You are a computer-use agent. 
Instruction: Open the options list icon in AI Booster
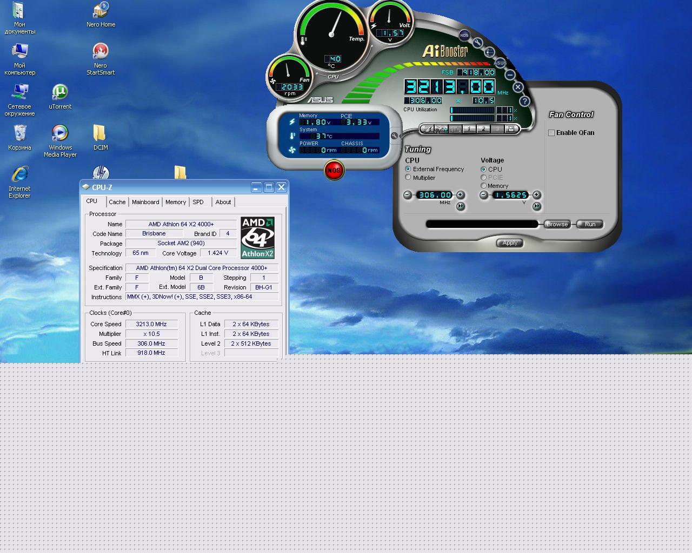tap(490, 52)
